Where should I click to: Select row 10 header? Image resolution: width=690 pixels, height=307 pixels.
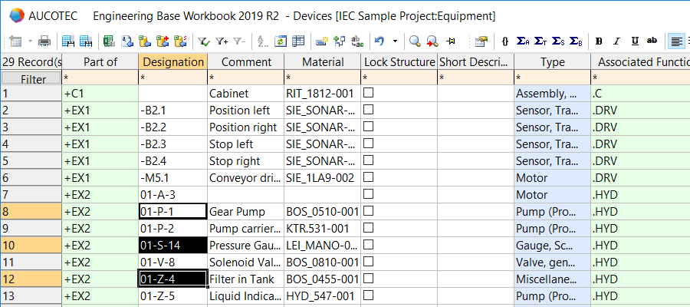[x=31, y=245]
